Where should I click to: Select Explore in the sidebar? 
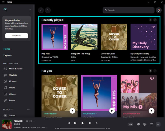(7, 55)
